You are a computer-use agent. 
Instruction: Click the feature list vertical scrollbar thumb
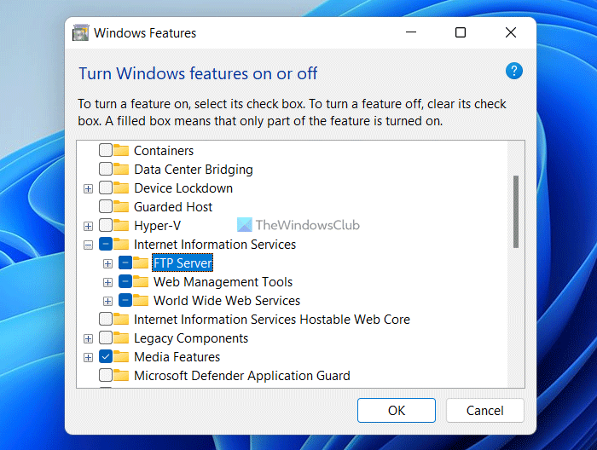point(516,211)
